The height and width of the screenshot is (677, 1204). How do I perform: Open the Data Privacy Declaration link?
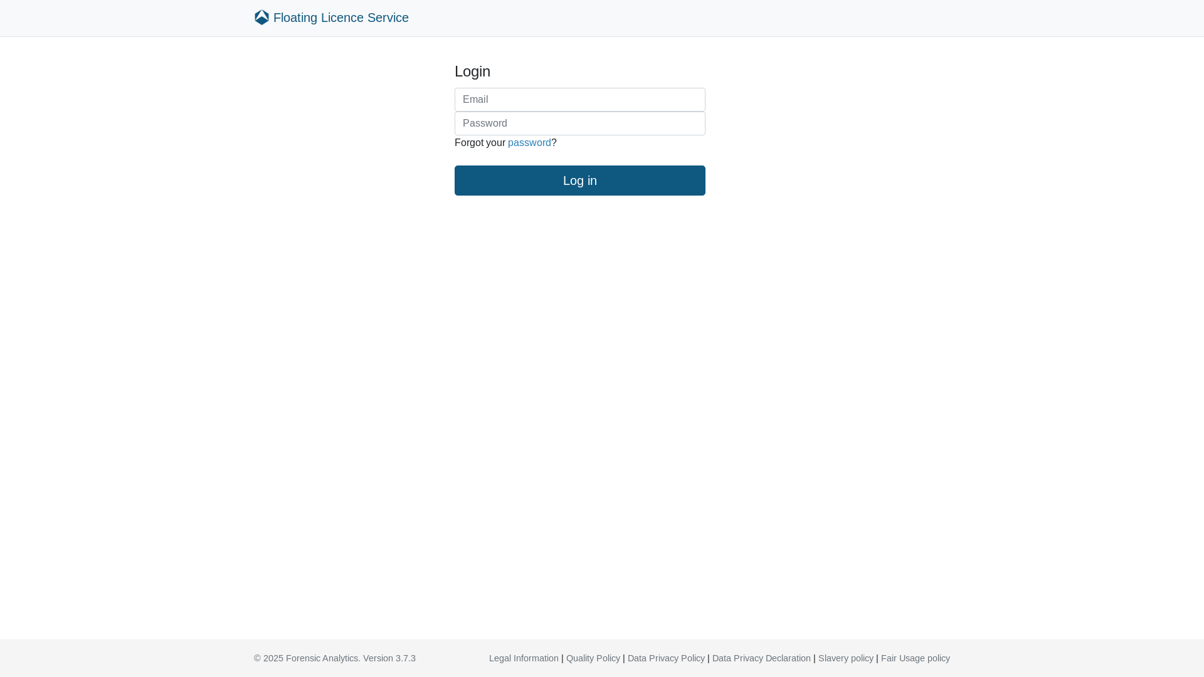click(761, 658)
